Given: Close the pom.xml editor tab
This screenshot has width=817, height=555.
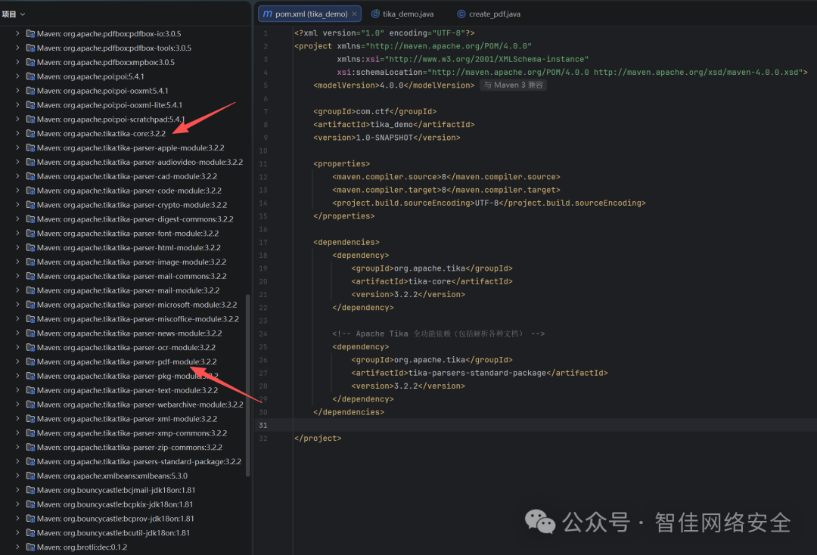Looking at the screenshot, I should point(354,14).
